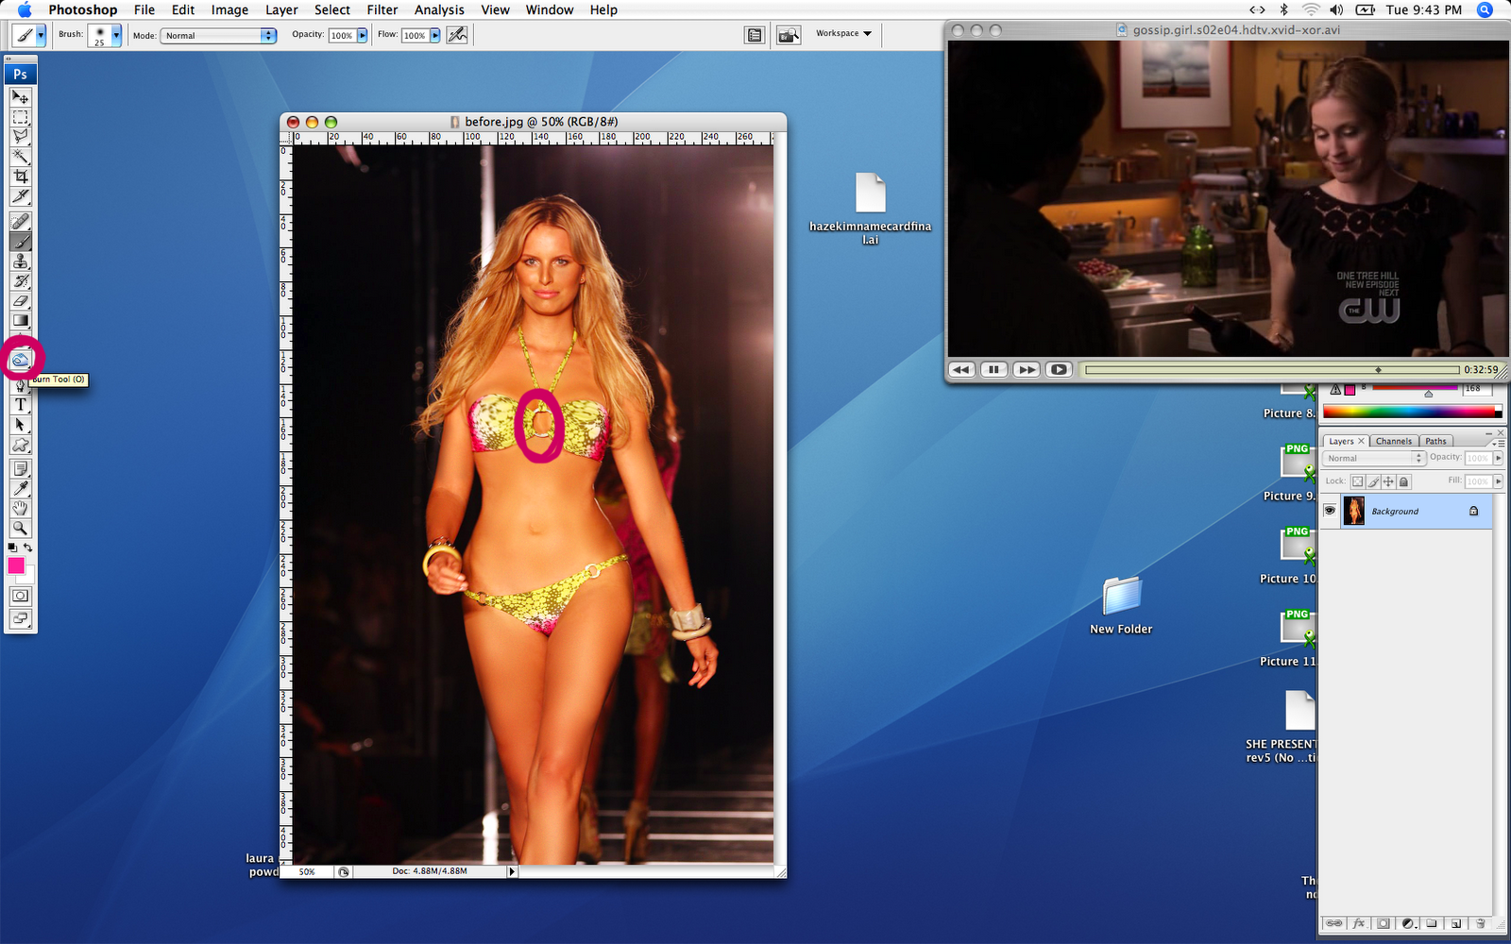Select the Healing Brush tool

click(x=20, y=222)
